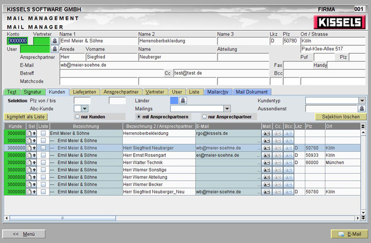371x243 pixels.
Task: Click the KISSELS logo
Action: 339,22
